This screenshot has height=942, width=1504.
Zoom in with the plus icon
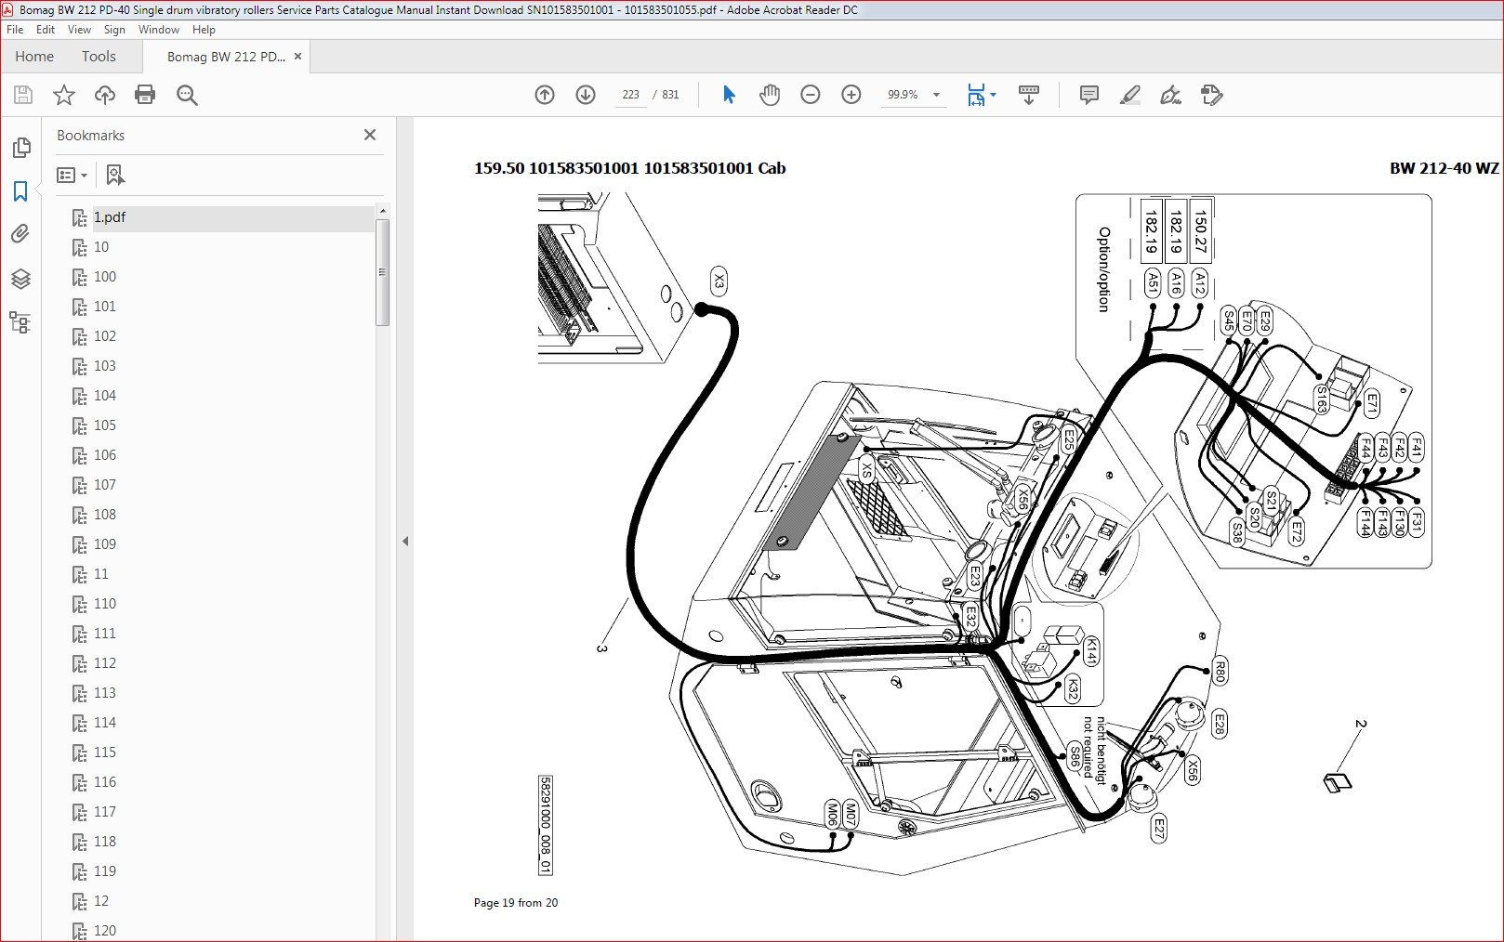tap(851, 95)
